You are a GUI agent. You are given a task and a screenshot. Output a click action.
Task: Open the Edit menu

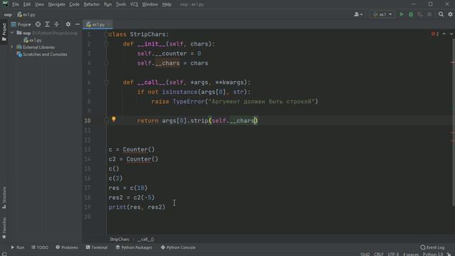tap(27, 4)
